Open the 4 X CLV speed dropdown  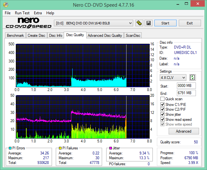(173, 77)
